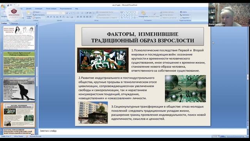Click the Office Theme label in status bar
250x141 pixels.
click(x=18, y=136)
